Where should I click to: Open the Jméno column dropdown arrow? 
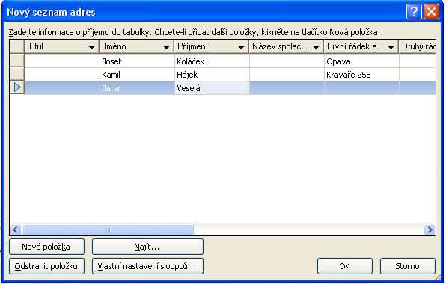[x=166, y=47]
